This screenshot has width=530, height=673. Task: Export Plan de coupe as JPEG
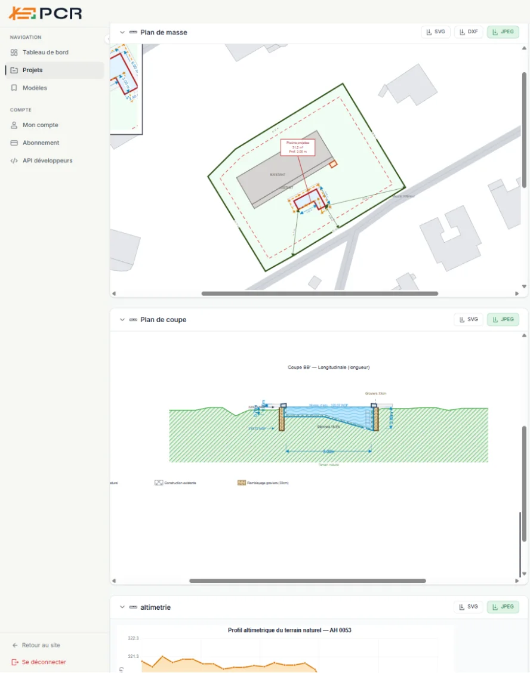tap(503, 319)
